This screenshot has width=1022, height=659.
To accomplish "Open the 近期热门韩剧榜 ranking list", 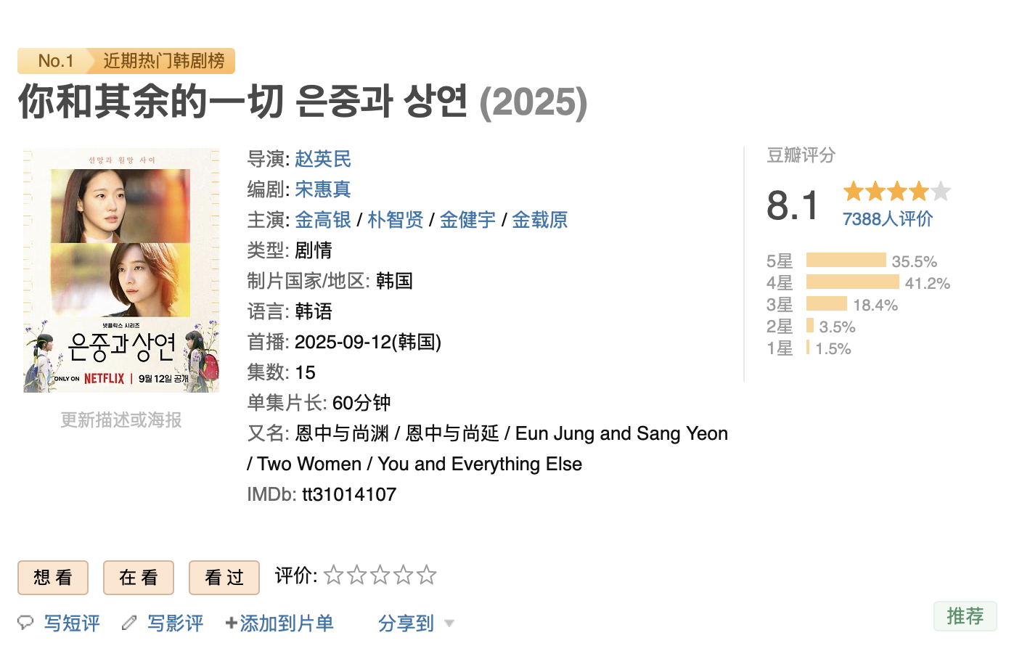I will (x=163, y=61).
